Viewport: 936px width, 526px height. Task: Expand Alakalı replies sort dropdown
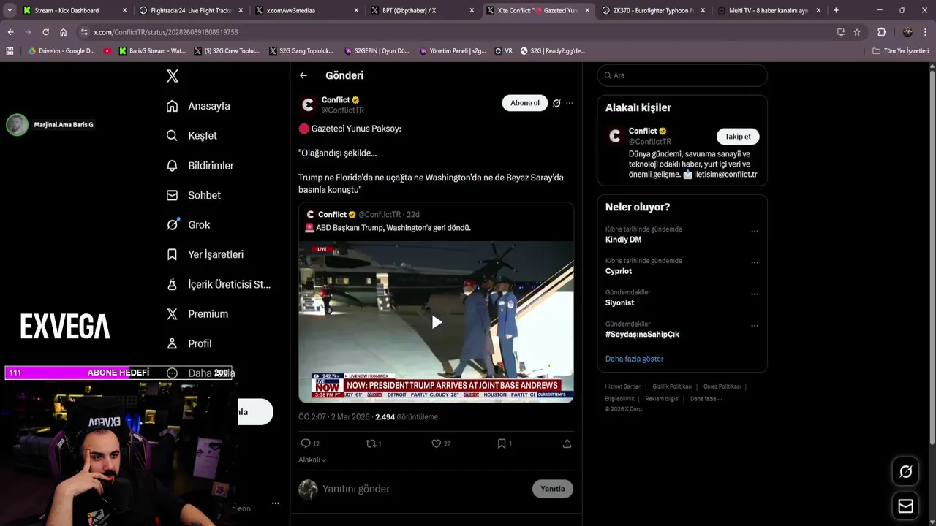tap(312, 460)
